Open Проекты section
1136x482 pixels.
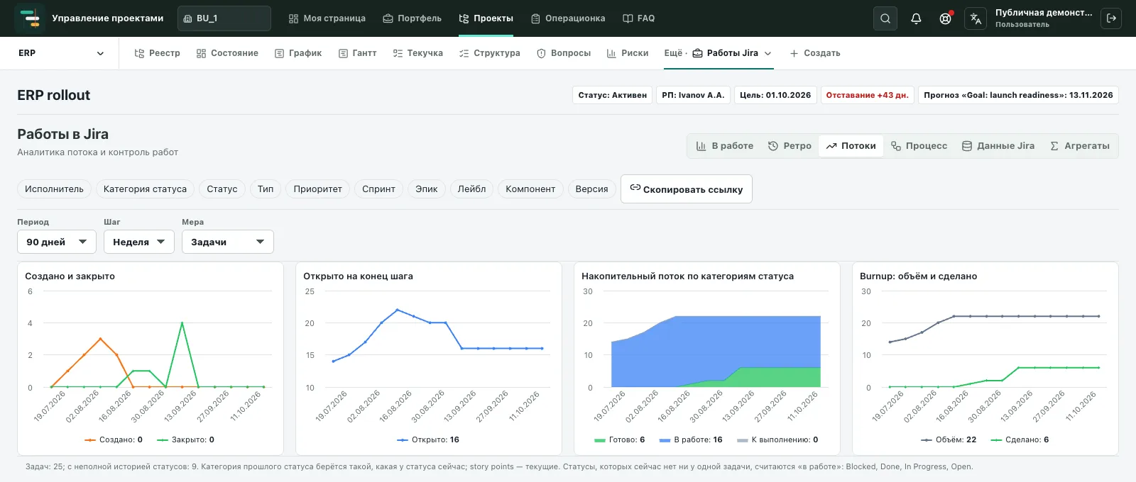pyautogui.click(x=486, y=18)
